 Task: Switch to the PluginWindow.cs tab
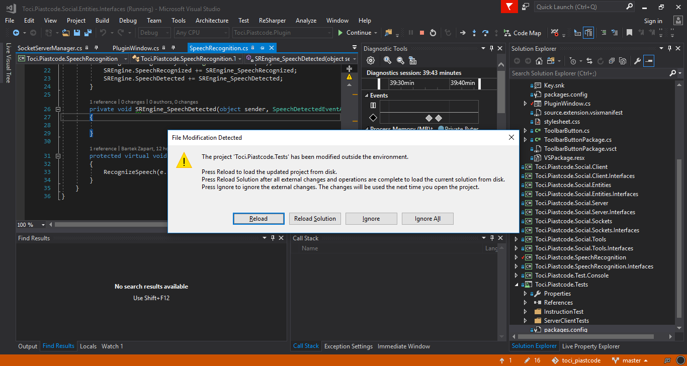(136, 48)
